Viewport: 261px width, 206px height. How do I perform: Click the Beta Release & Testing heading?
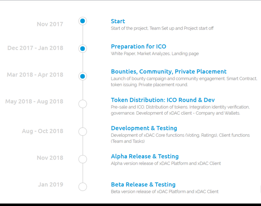tap(143, 185)
